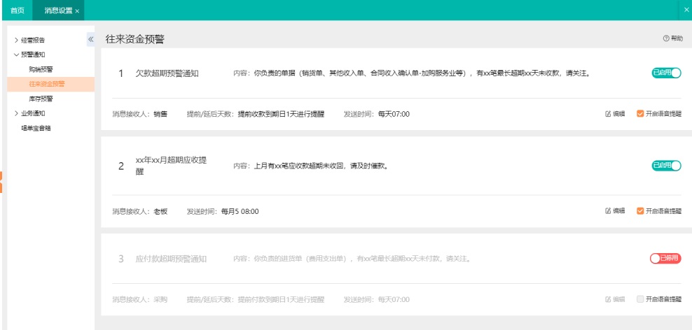Click the orange handle on left edge

pyautogui.click(x=1, y=181)
